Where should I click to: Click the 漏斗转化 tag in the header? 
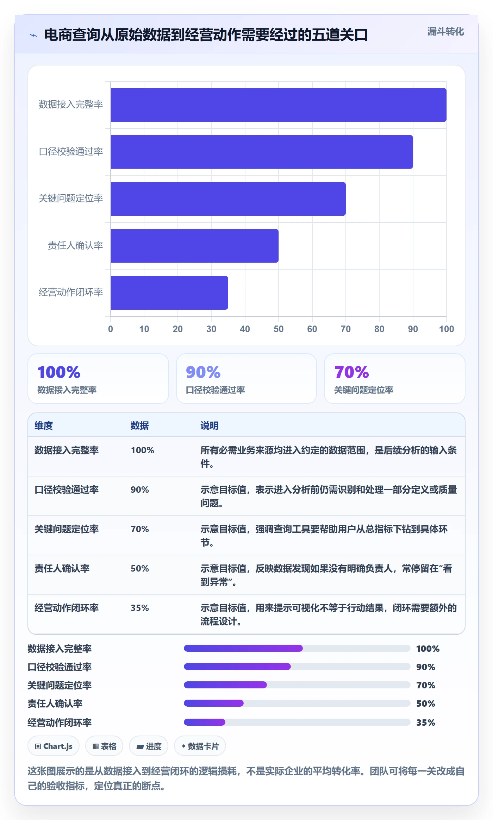[445, 32]
